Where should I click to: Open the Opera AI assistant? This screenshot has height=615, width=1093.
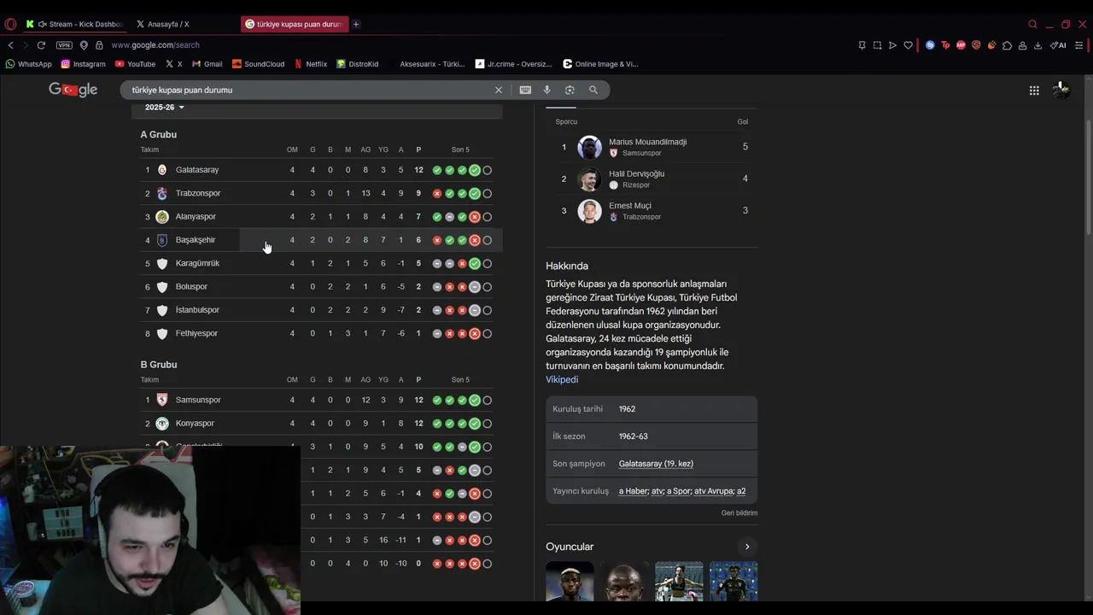tap(1058, 45)
